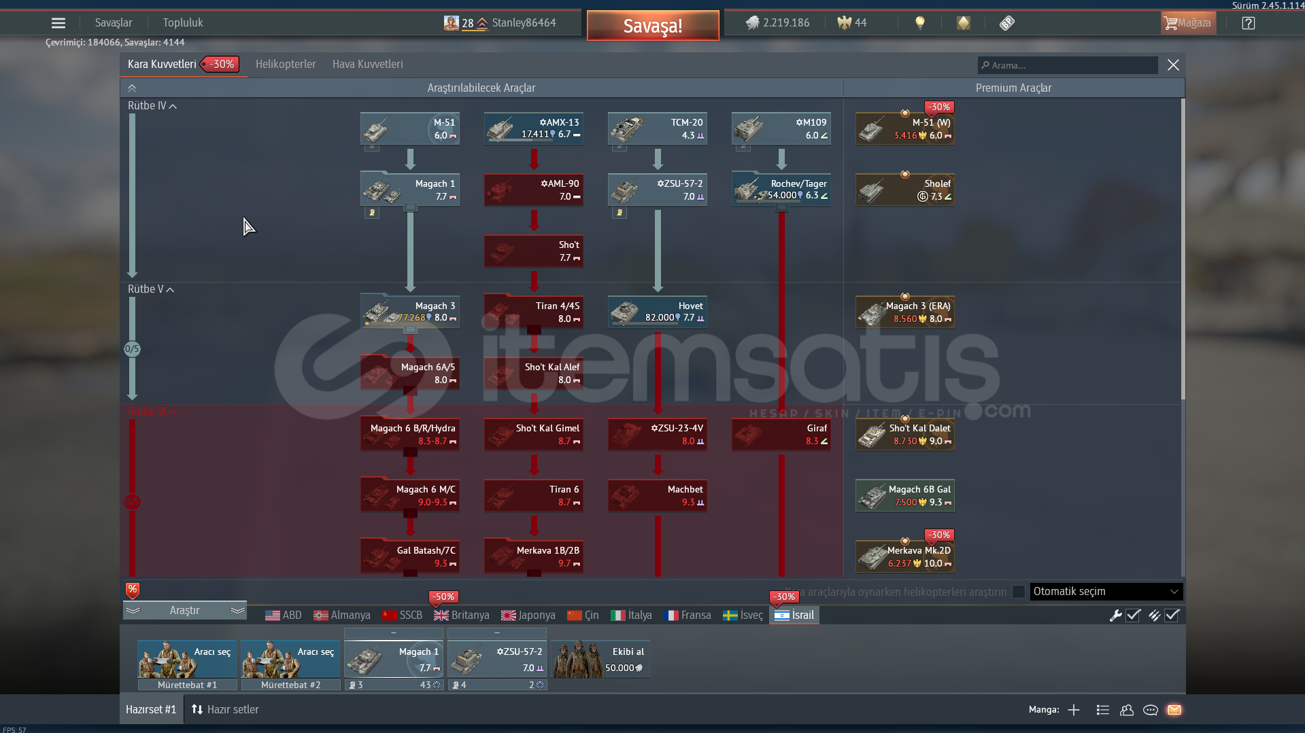
Task: Select the İsrail nation tab
Action: coord(794,615)
